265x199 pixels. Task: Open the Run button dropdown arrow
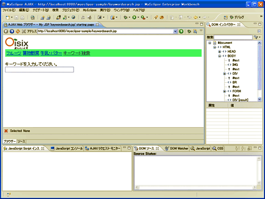click(138, 17)
